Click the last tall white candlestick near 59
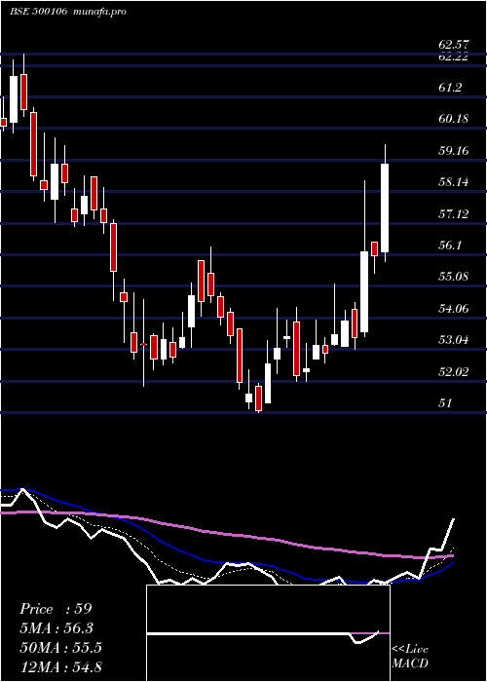This screenshot has width=487, height=682. (385, 203)
